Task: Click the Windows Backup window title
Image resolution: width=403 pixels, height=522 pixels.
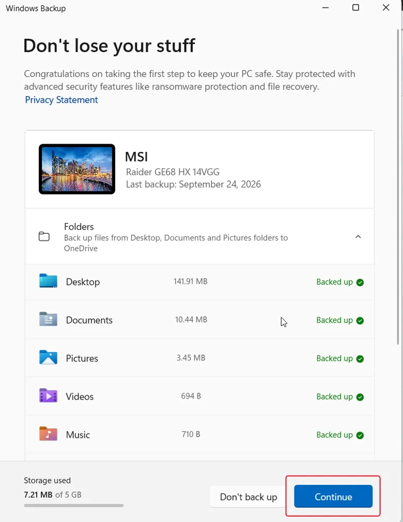Action: pyautogui.click(x=36, y=8)
